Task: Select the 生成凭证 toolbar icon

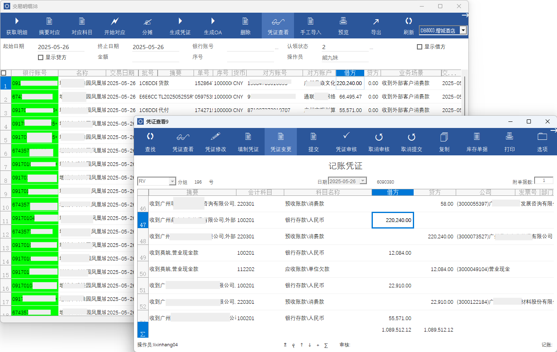Action: pyautogui.click(x=180, y=21)
